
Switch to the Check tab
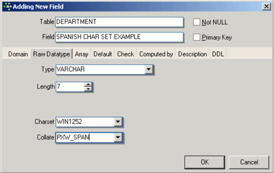126,54
